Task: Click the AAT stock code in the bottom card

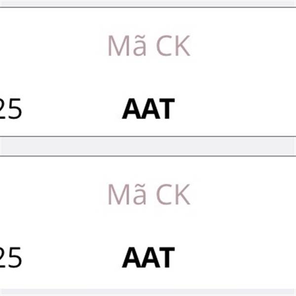Action: (148, 258)
